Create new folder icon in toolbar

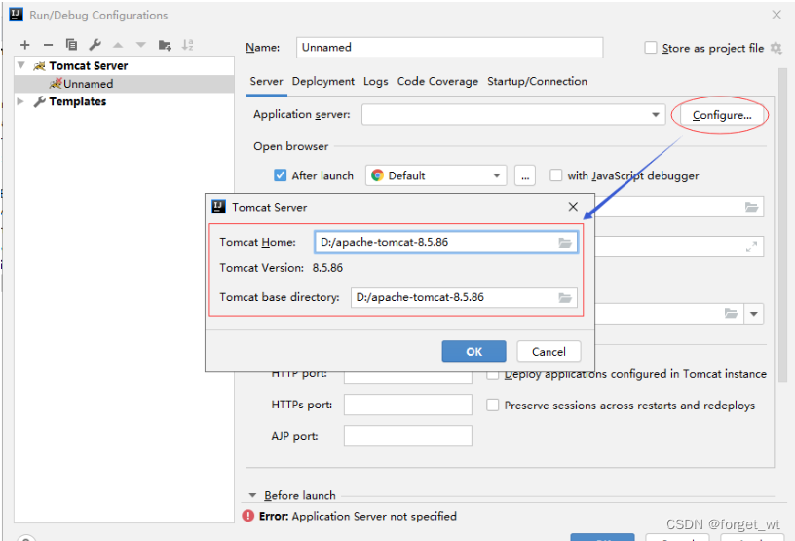(165, 45)
